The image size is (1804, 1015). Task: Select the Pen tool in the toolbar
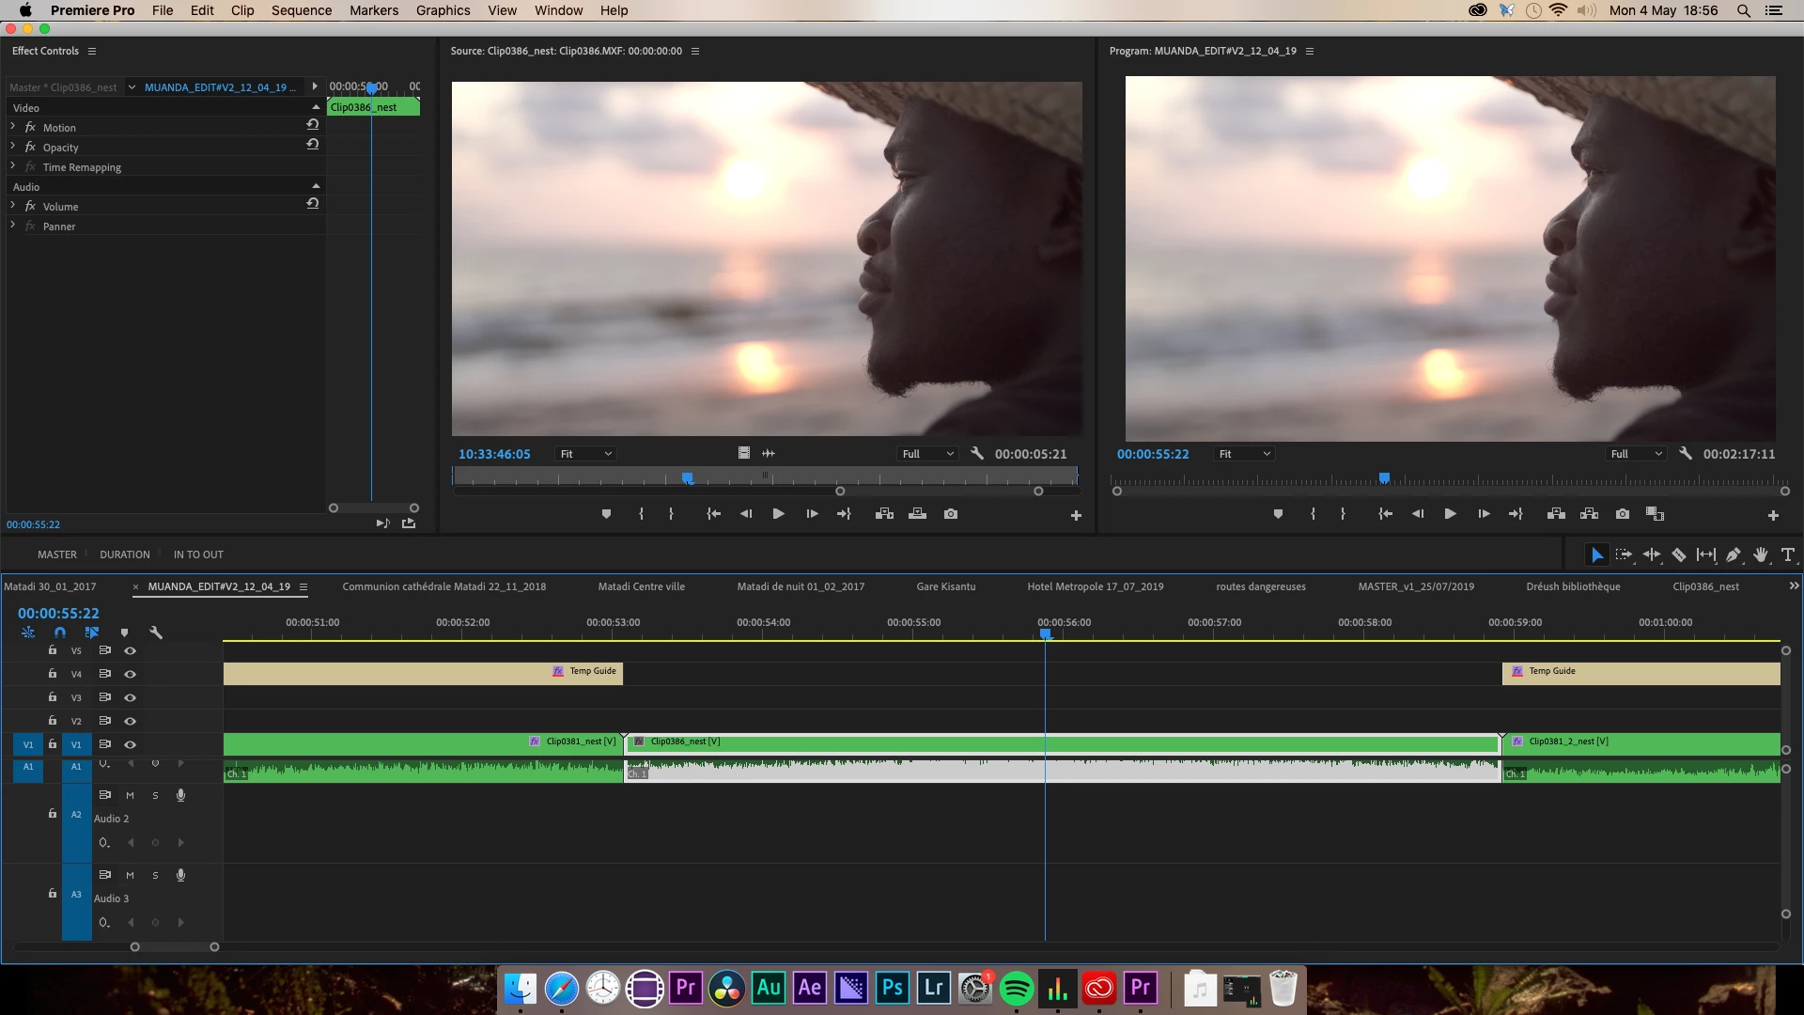[x=1734, y=554]
